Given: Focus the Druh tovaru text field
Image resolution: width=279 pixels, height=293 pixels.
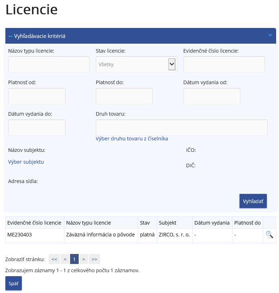Looking at the screenshot, I should pyautogui.click(x=182, y=128).
